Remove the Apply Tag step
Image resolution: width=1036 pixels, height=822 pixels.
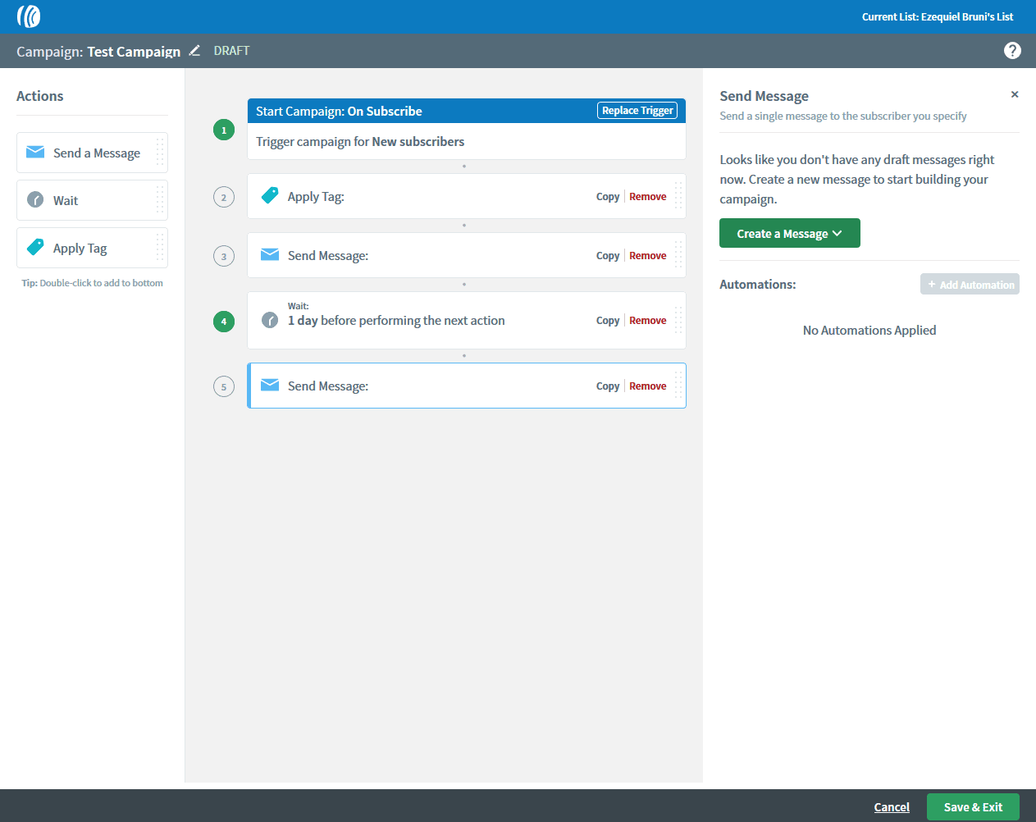point(647,195)
